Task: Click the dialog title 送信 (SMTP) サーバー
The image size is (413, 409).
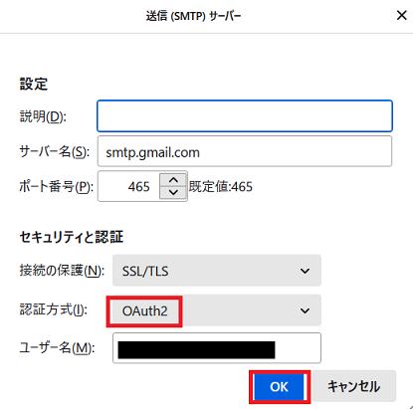Action: 193,16
